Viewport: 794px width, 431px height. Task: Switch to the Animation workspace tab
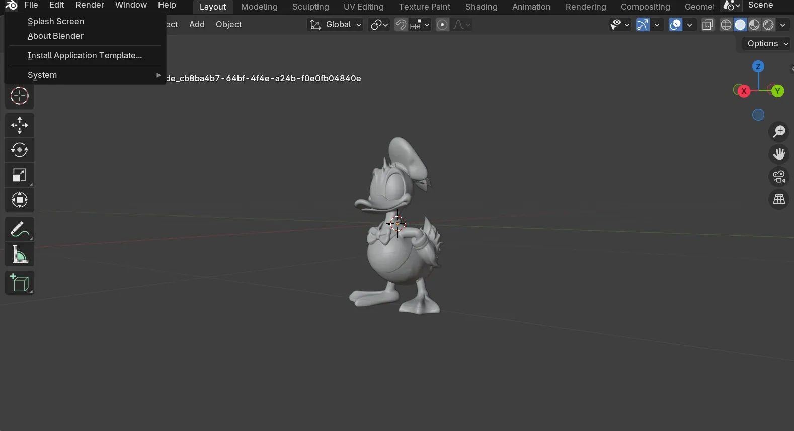click(x=531, y=7)
